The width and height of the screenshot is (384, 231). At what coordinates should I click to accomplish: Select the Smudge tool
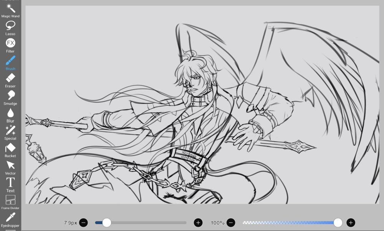[x=10, y=98]
